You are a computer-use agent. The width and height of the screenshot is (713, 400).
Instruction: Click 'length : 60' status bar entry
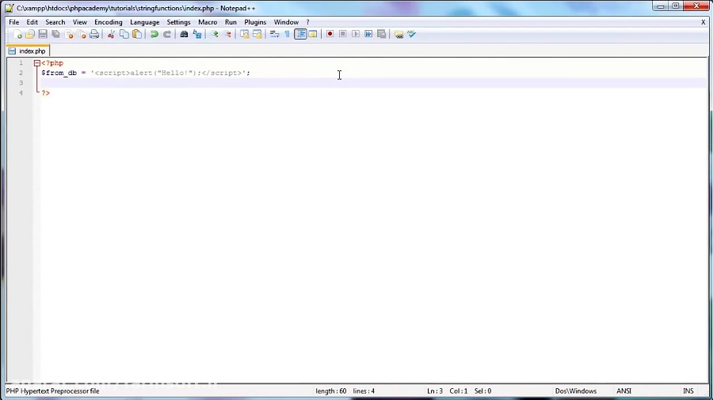pos(330,391)
